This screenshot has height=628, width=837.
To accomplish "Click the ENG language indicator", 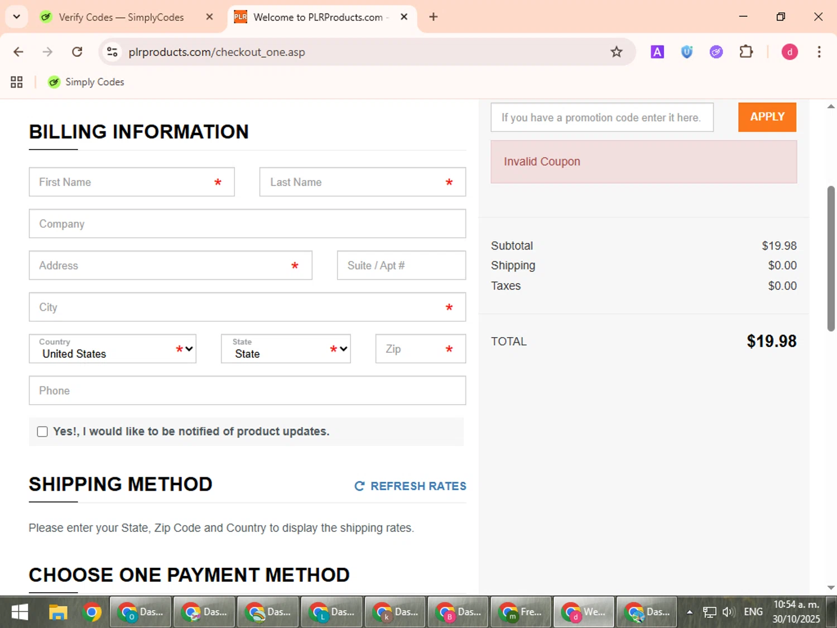I will click(x=753, y=612).
